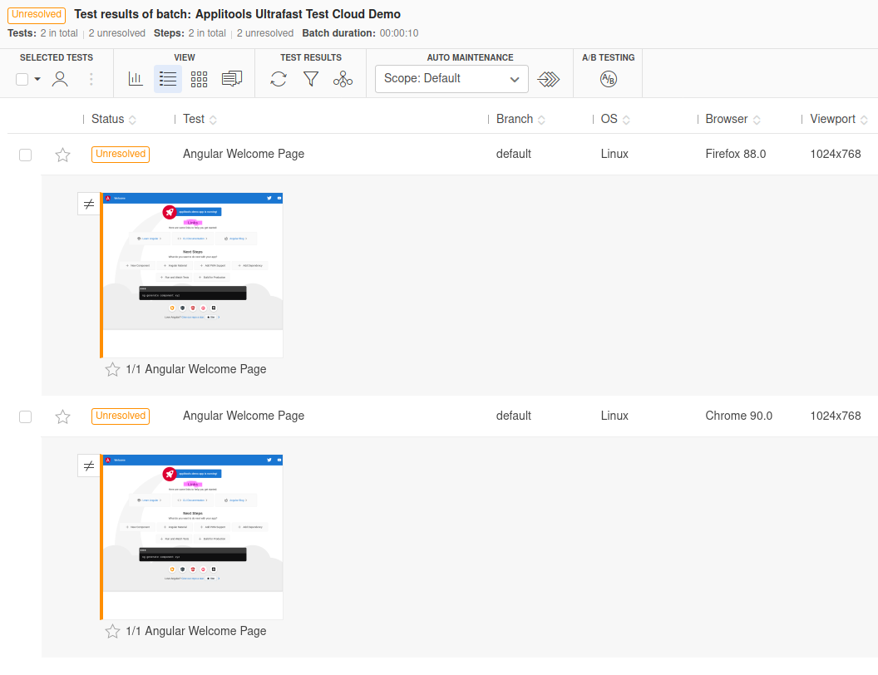Check the Chrome 90.0 test row checkbox

[x=25, y=416]
